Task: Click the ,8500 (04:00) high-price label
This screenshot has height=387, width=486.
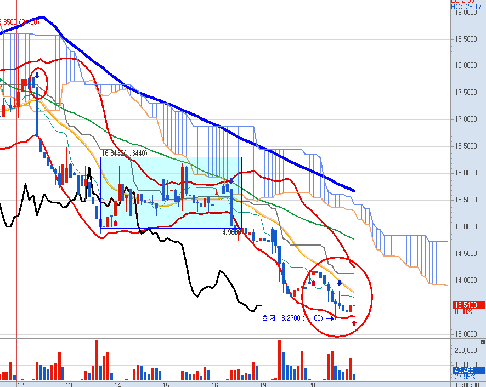Action: click(20, 22)
